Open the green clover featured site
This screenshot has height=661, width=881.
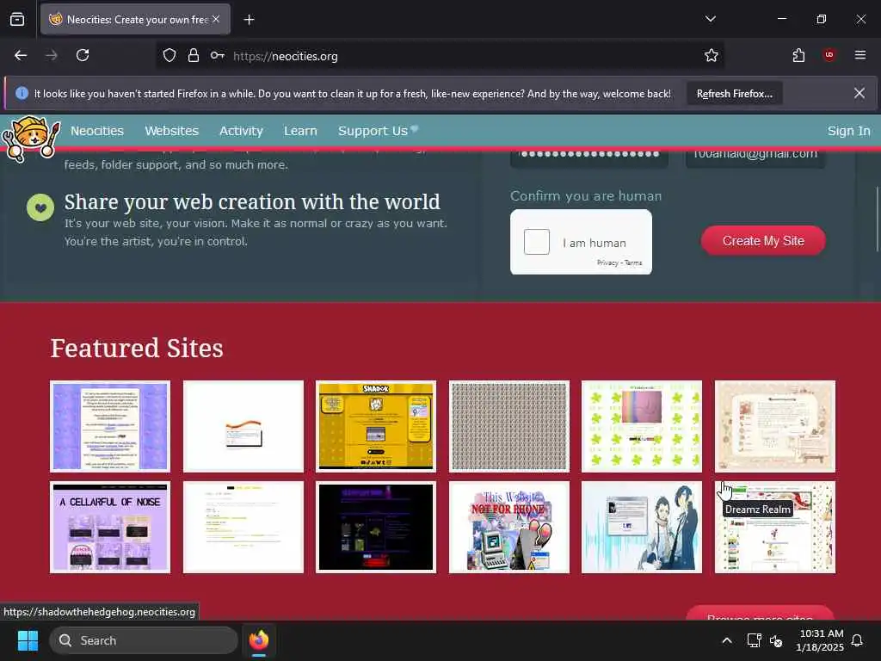642,426
